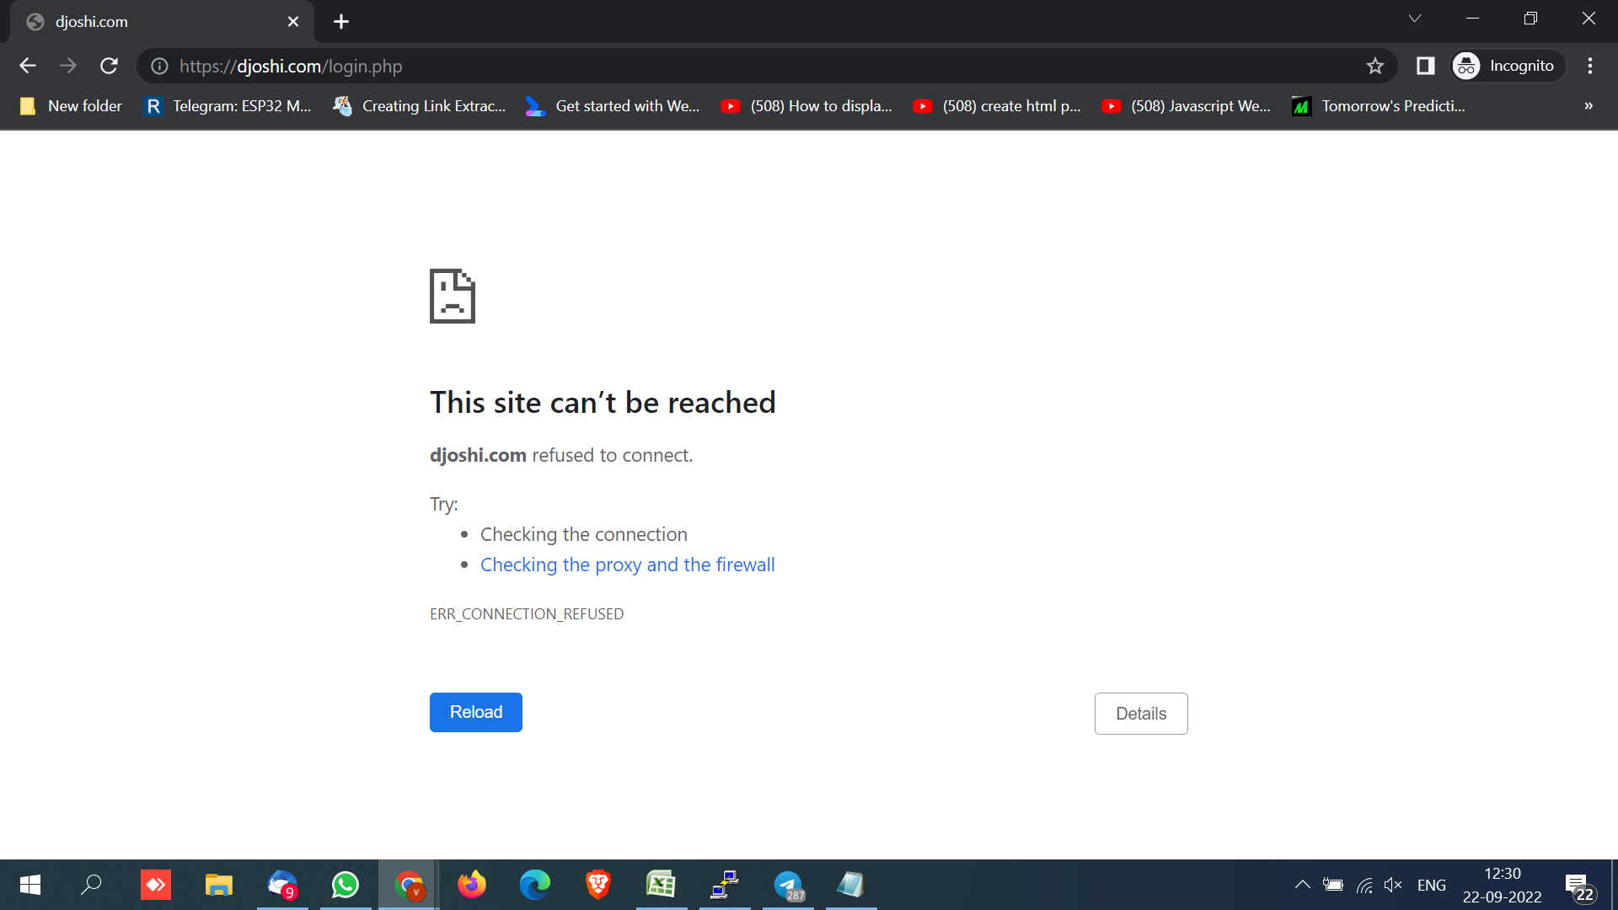Click the Details button
The image size is (1618, 910).
coord(1141,714)
